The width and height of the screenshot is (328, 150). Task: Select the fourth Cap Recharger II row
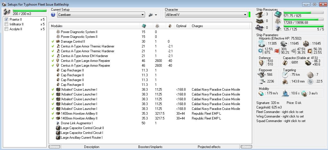(x=150, y=85)
